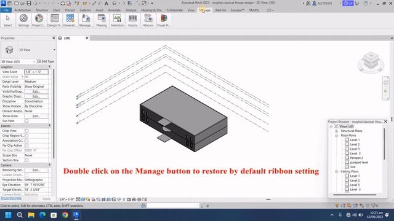
Task: Click the Project Browser horizontal scrollbar
Action: coord(355,195)
